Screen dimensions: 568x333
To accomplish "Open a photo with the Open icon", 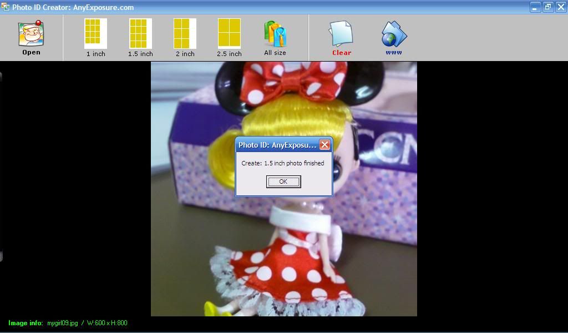I will point(31,38).
